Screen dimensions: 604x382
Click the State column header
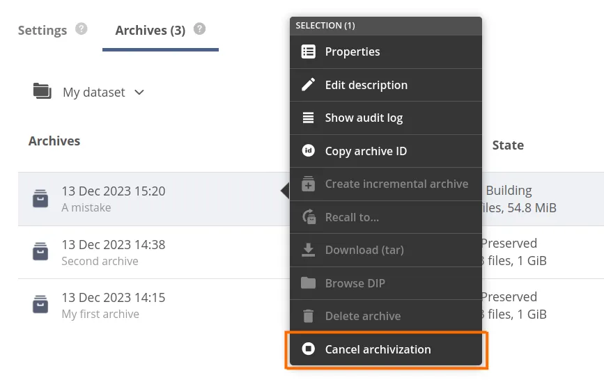click(508, 145)
